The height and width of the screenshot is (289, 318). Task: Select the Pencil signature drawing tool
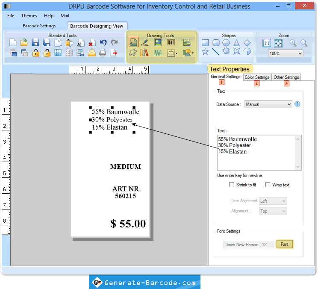point(145,42)
